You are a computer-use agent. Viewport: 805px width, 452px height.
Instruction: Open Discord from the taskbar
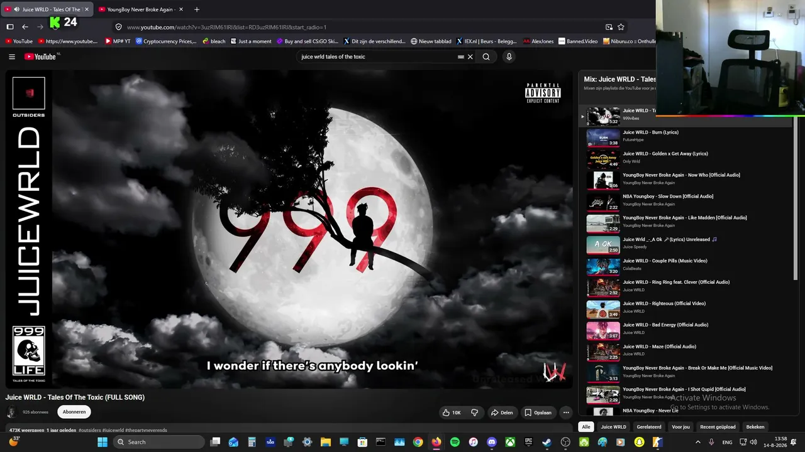(x=492, y=442)
